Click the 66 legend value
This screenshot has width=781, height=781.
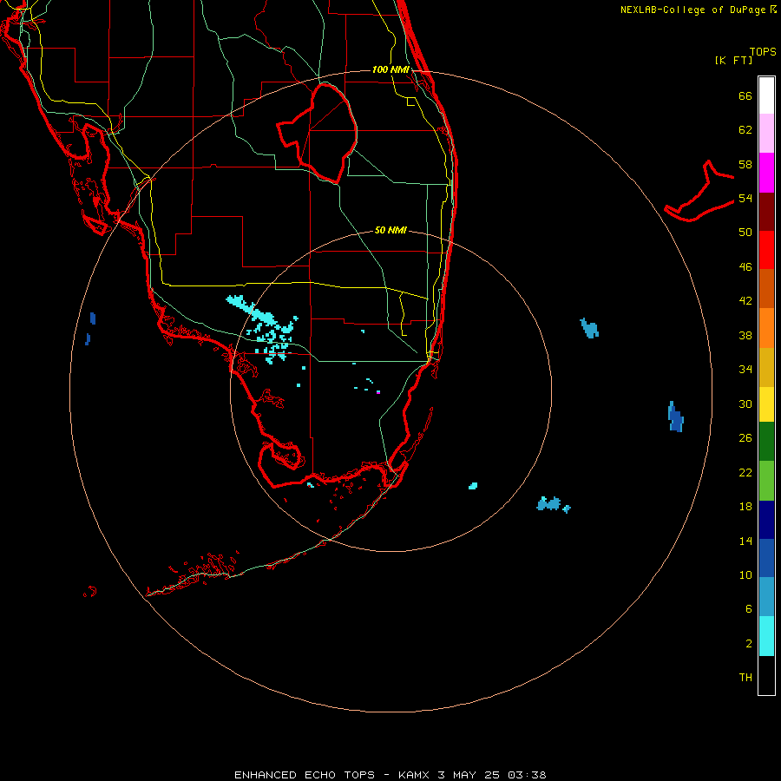(x=745, y=95)
